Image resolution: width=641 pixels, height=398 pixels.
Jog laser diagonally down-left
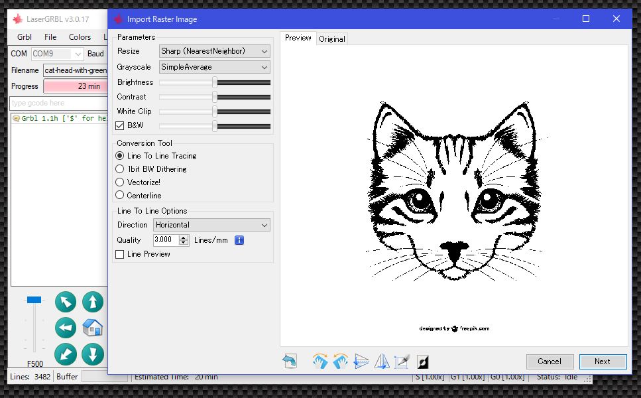[66, 354]
